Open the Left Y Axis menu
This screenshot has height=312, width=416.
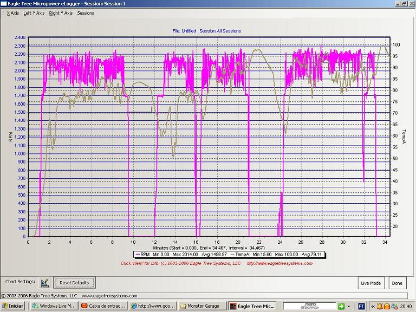pos(34,13)
